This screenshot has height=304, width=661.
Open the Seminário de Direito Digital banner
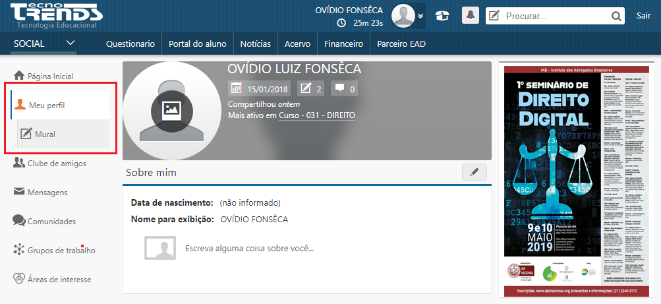tap(578, 181)
